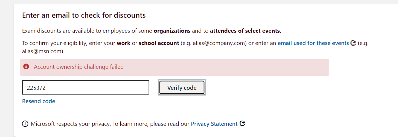
Task: Click the 'alias@msn.com' example text
Action: (42, 51)
